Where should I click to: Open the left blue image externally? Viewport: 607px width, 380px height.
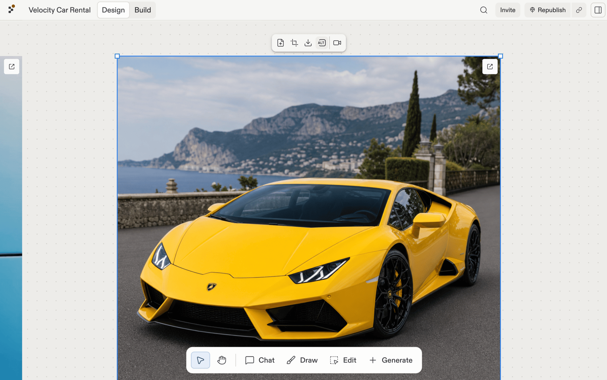pyautogui.click(x=12, y=67)
